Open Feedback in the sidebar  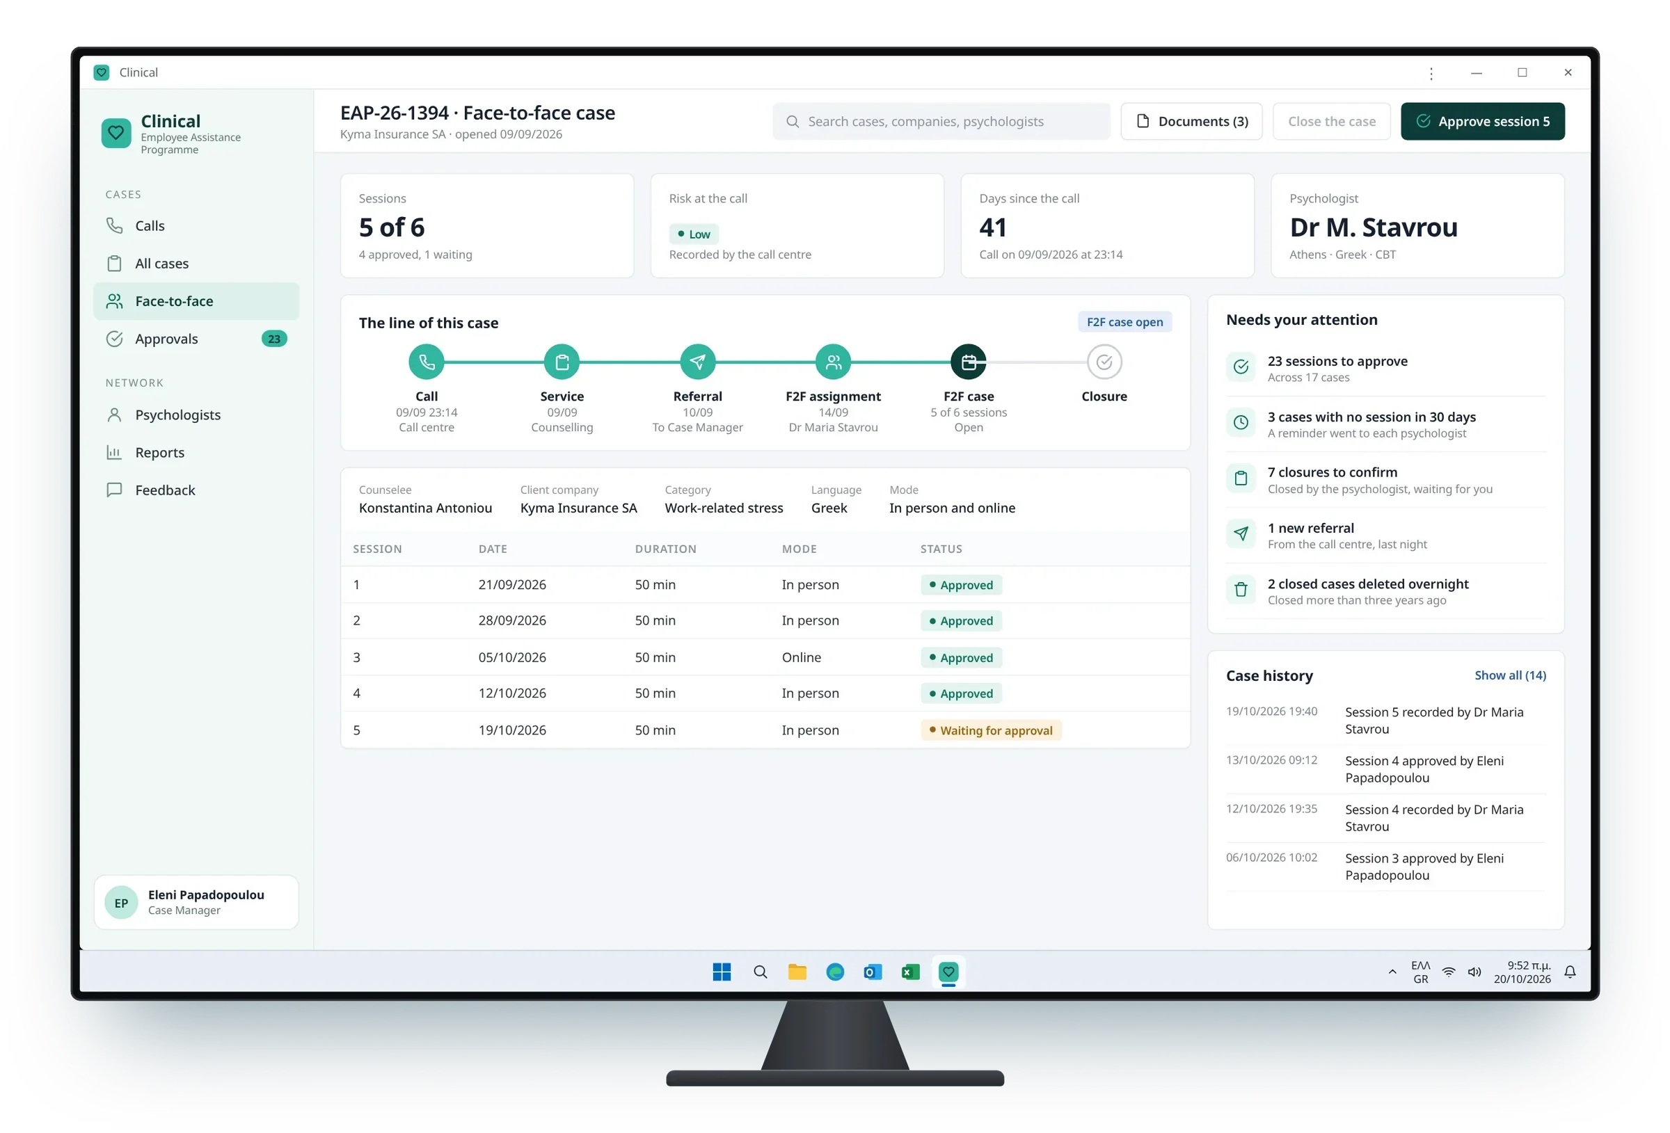(x=196, y=490)
